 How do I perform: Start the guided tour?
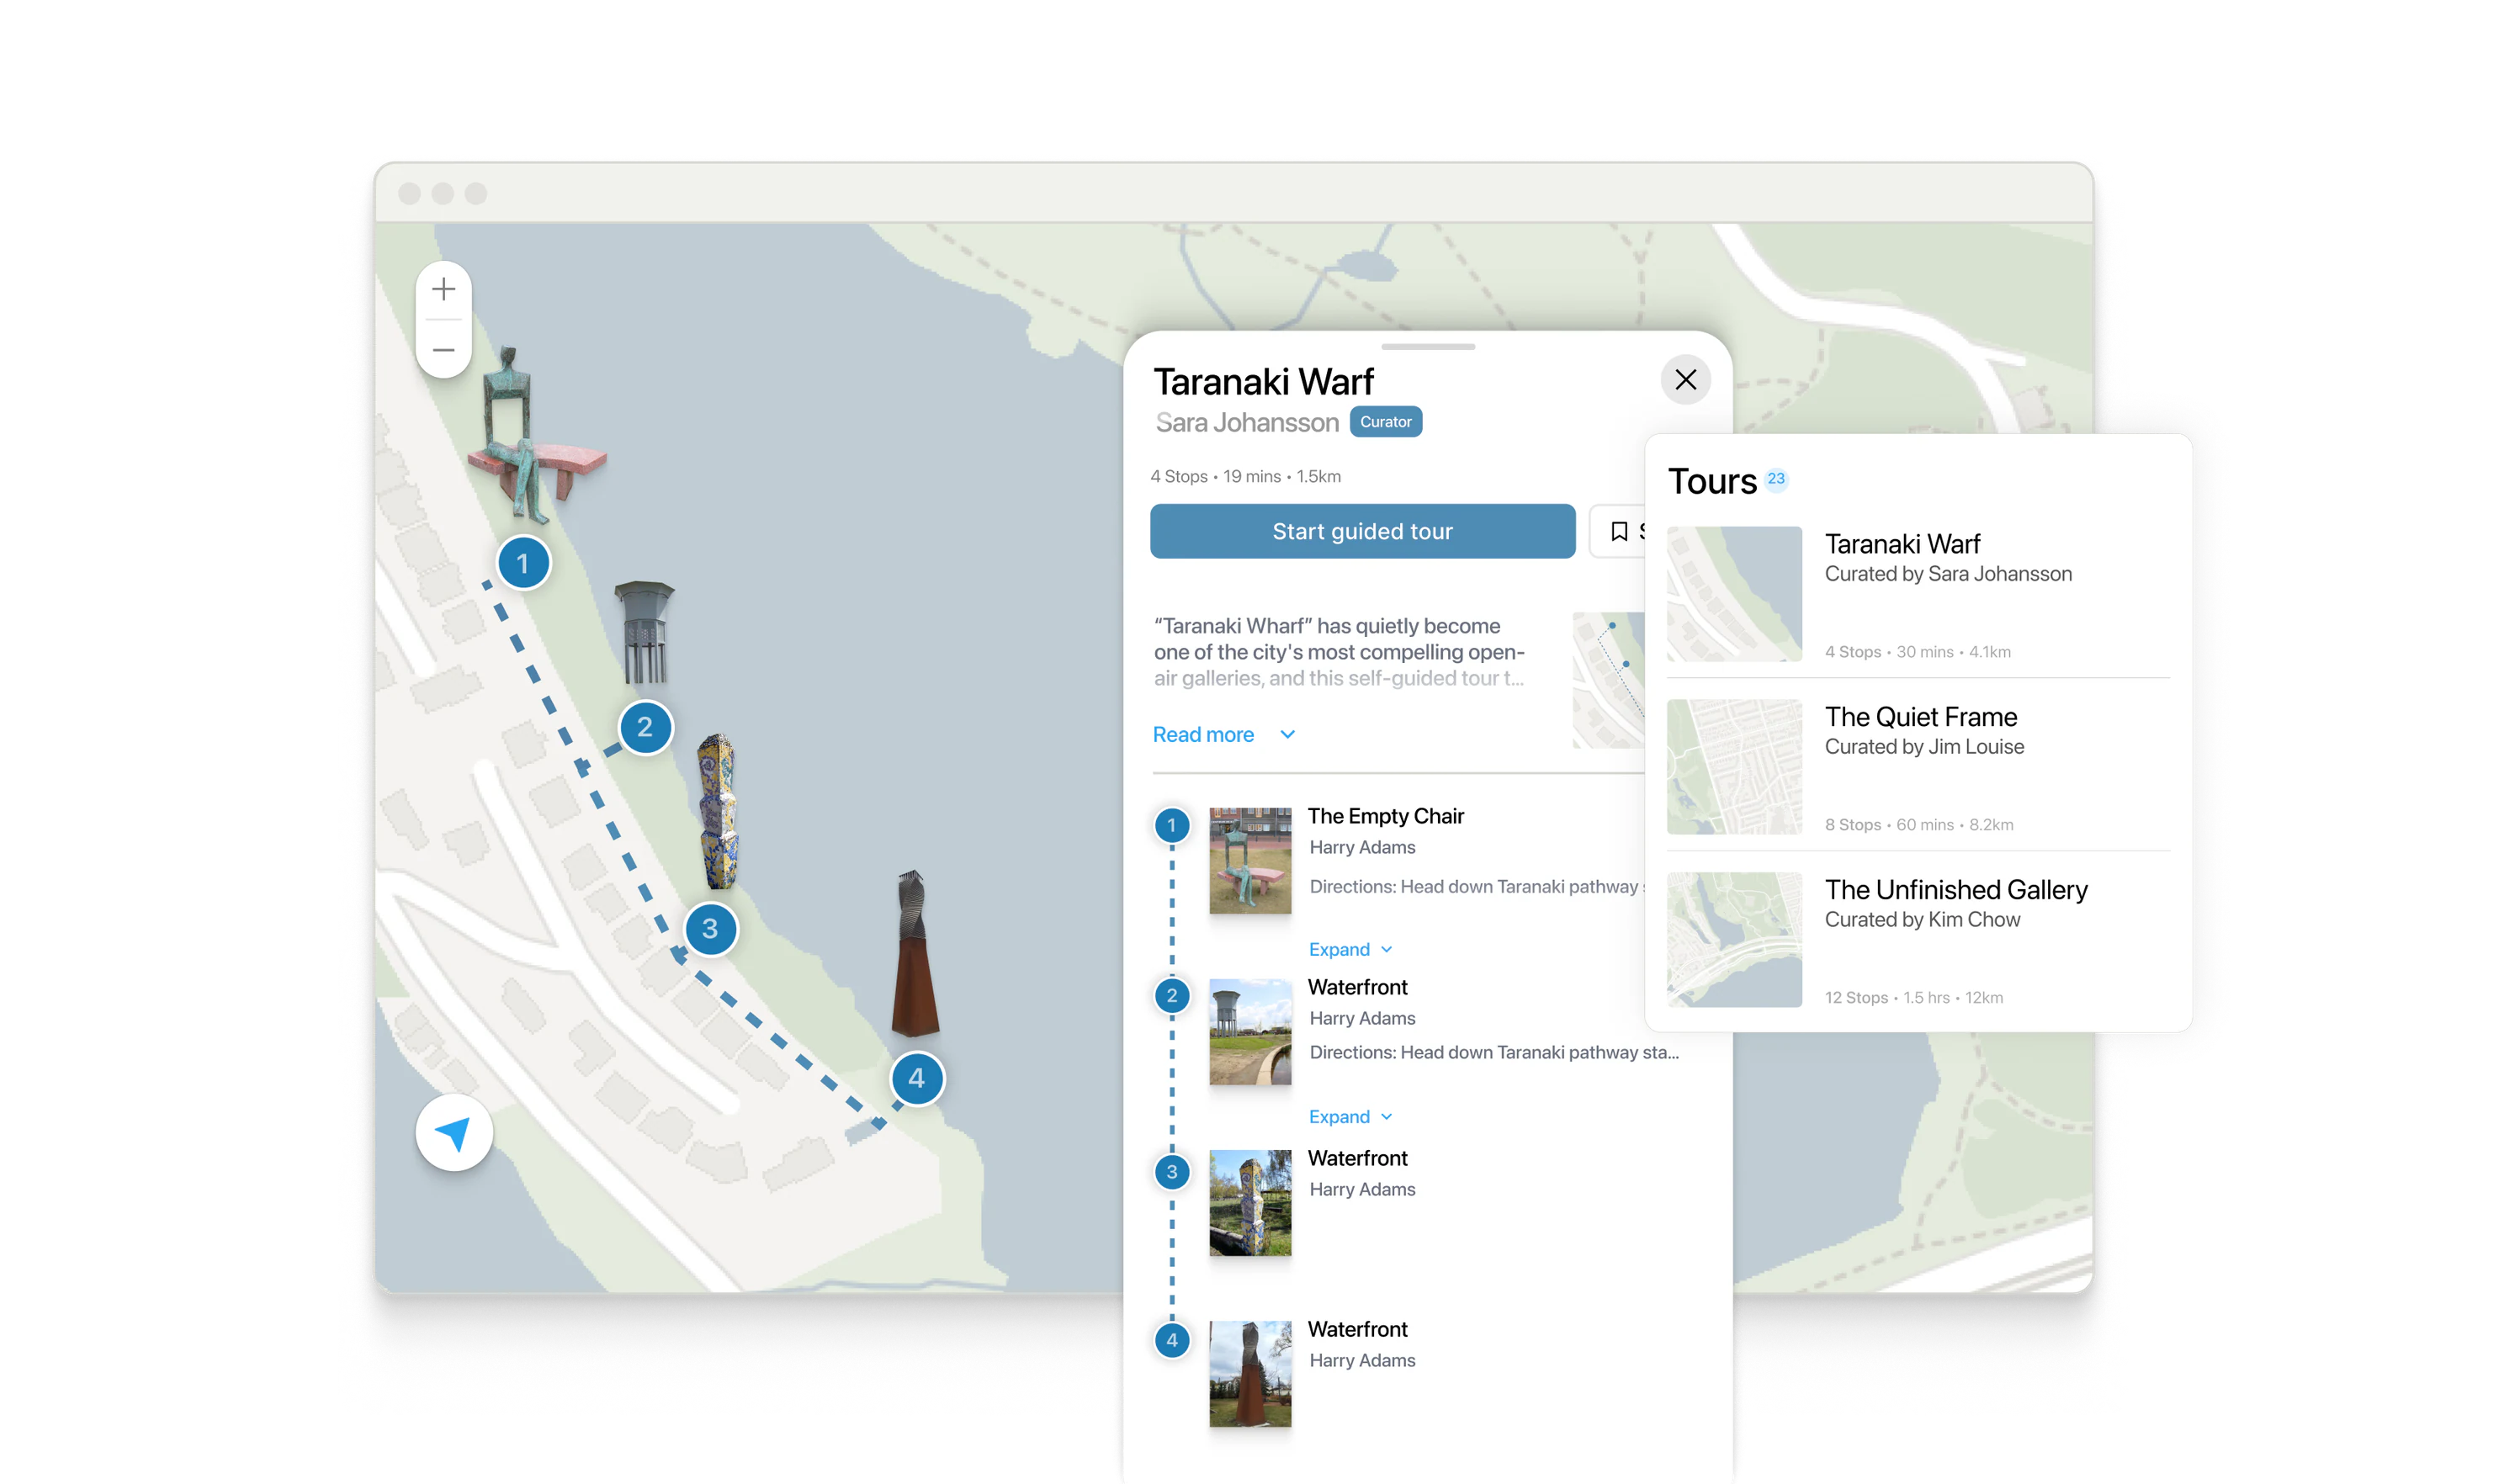pos(1362,531)
